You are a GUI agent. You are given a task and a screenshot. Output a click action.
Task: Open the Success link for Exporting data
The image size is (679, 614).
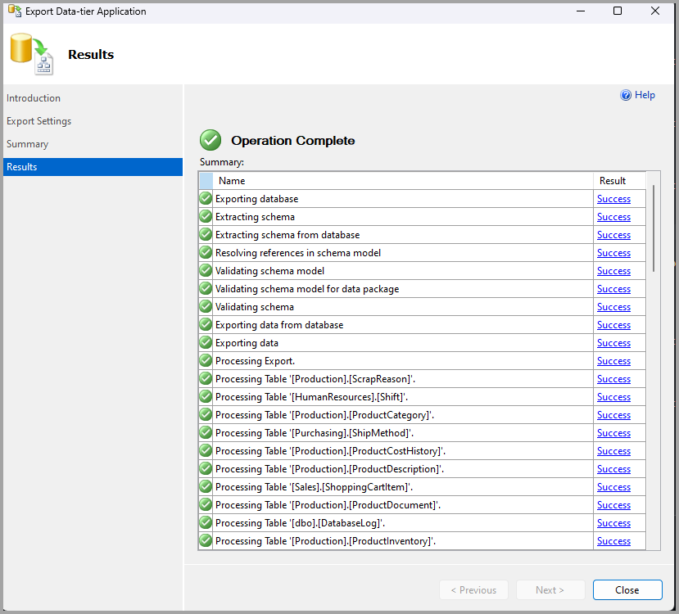tap(613, 343)
